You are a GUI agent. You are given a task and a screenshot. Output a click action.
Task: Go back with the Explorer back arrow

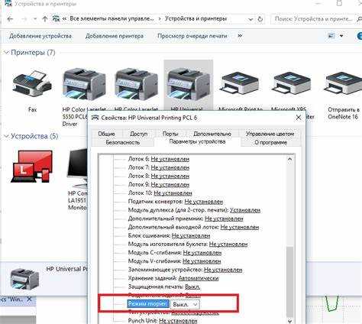[x=10, y=19]
